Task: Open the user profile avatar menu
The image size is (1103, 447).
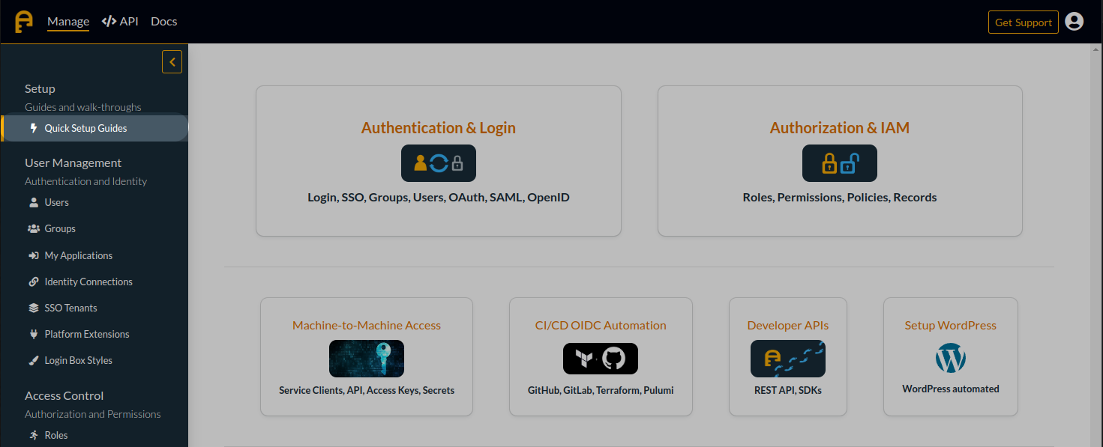Action: point(1074,22)
